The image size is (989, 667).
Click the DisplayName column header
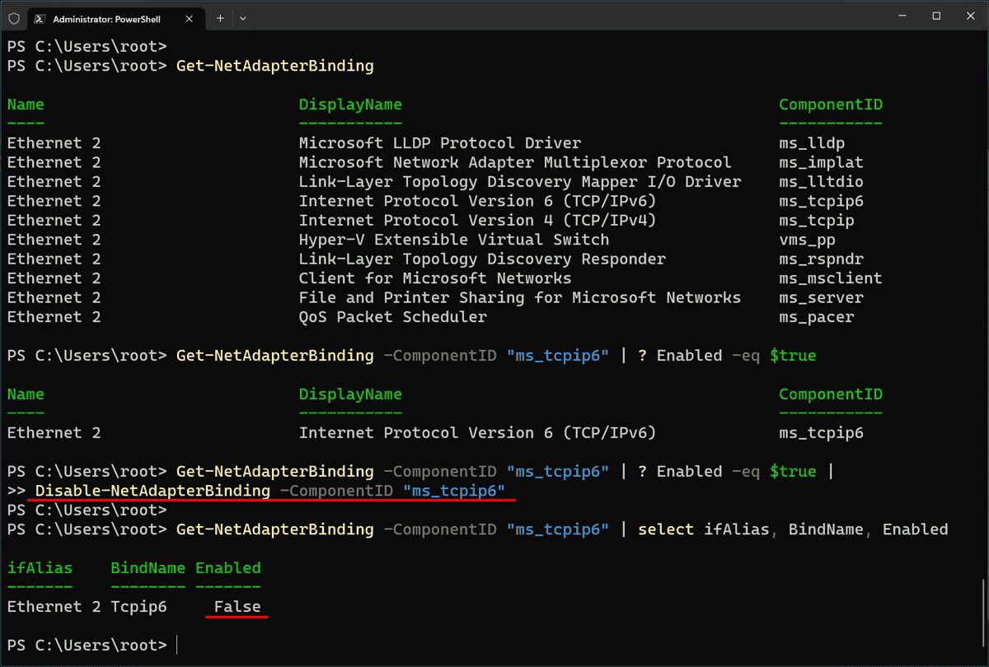click(x=350, y=104)
